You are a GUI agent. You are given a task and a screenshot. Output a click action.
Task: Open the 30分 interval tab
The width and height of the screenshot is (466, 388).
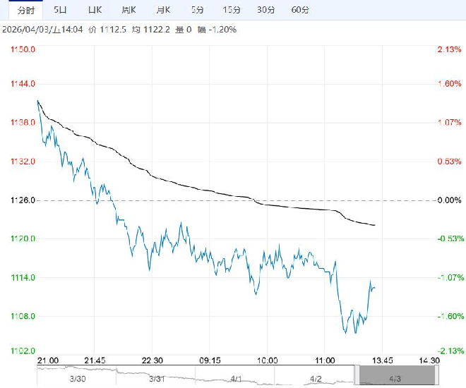coord(266,10)
